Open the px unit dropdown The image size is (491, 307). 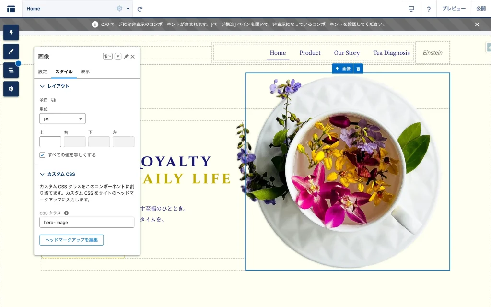point(62,118)
